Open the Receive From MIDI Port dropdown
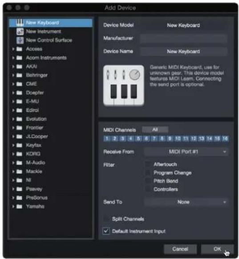Image resolution: width=239 pixels, height=259 pixels. click(x=186, y=152)
